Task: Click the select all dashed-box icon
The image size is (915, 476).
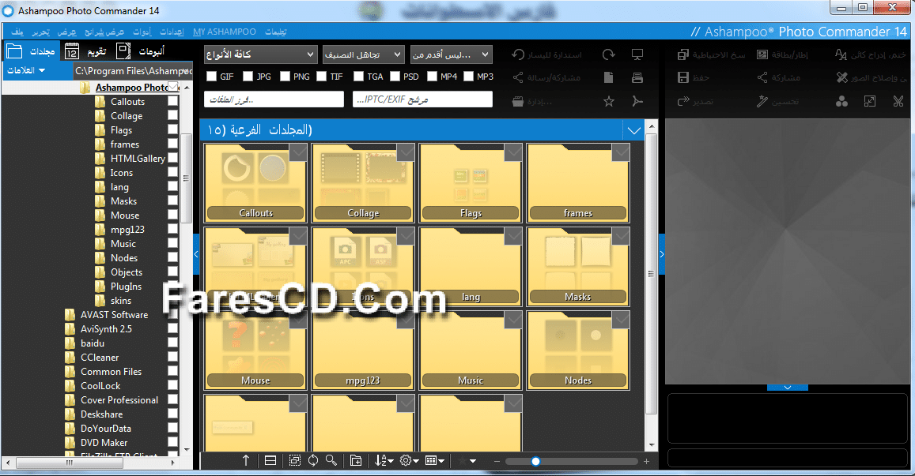Action: coord(295,460)
